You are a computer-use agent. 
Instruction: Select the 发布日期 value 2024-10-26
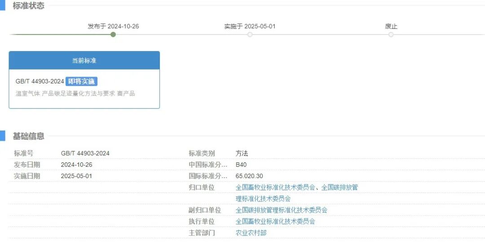[x=76, y=165]
